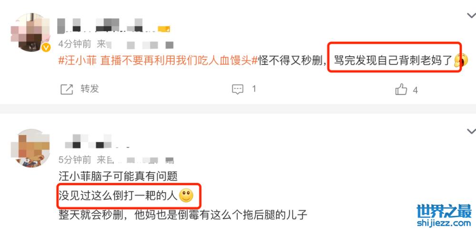Expand the second post's options chevron

471,131
